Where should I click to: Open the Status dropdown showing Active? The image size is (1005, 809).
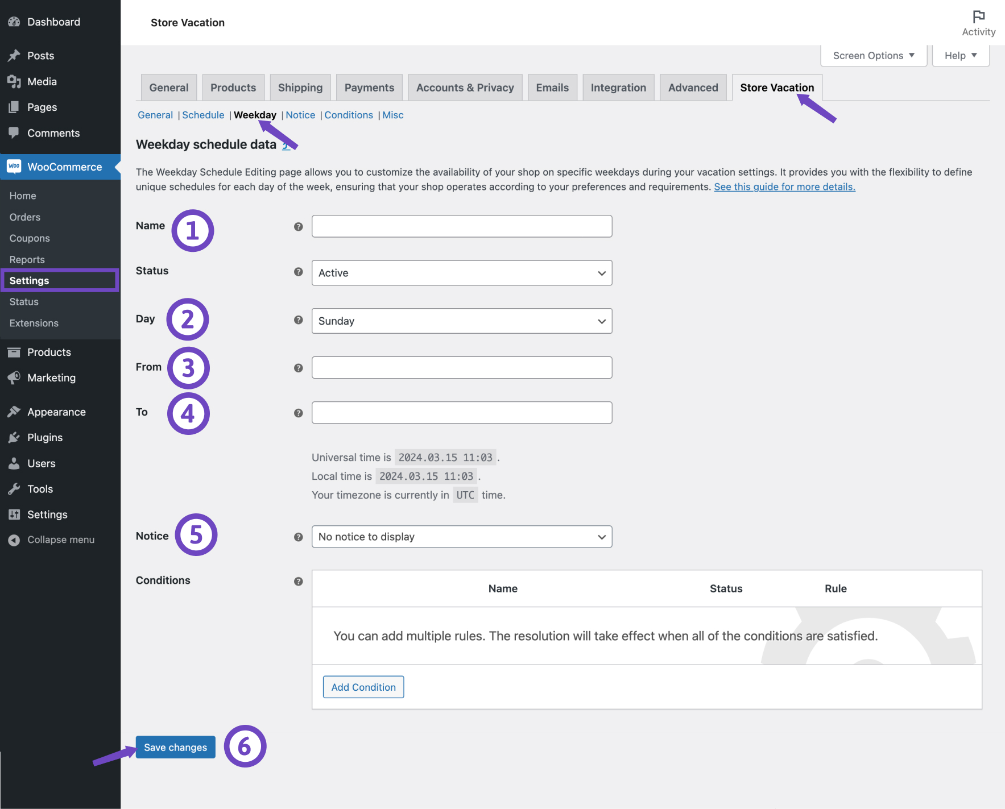(461, 273)
